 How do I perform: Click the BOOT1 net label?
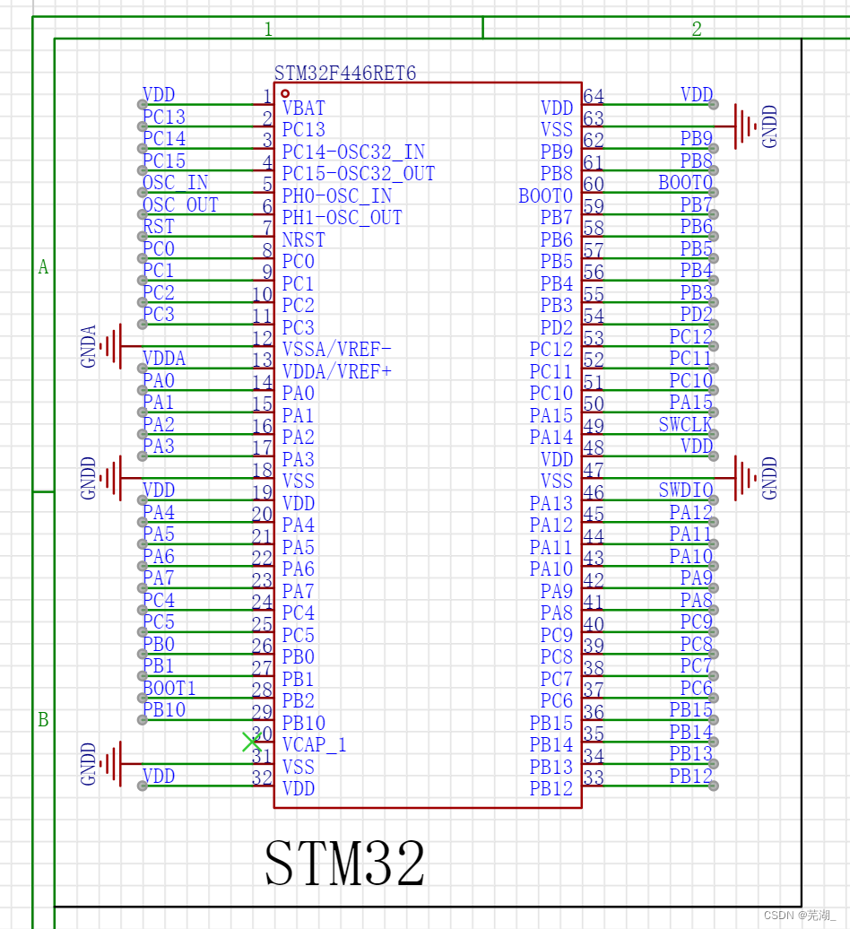click(169, 688)
